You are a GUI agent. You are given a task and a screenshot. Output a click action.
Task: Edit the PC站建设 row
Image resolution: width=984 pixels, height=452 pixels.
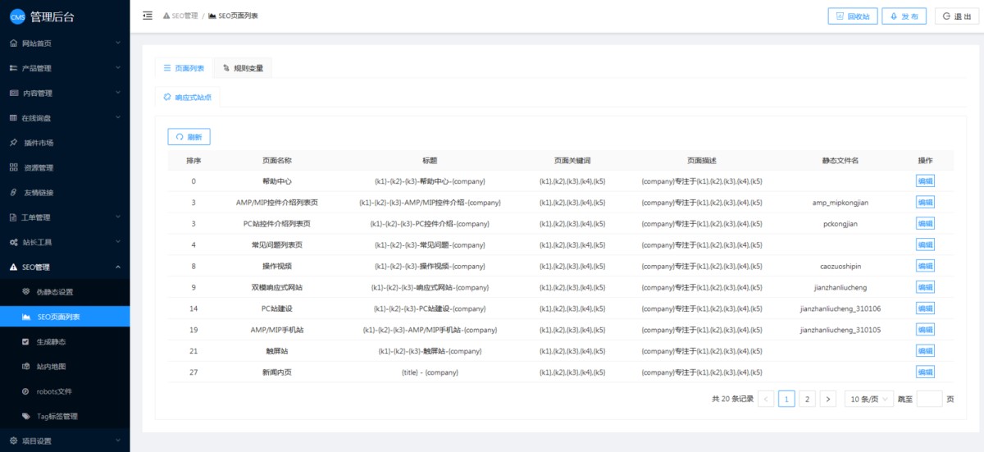click(925, 308)
